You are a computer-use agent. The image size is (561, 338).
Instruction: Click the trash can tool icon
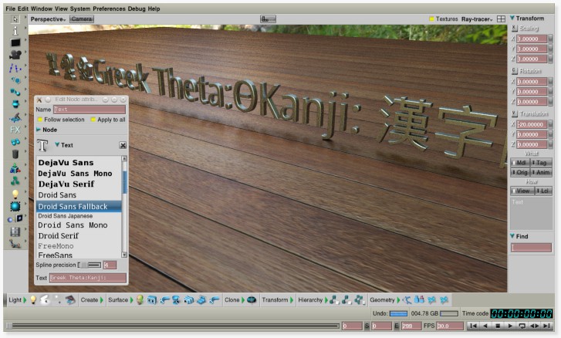(x=15, y=154)
